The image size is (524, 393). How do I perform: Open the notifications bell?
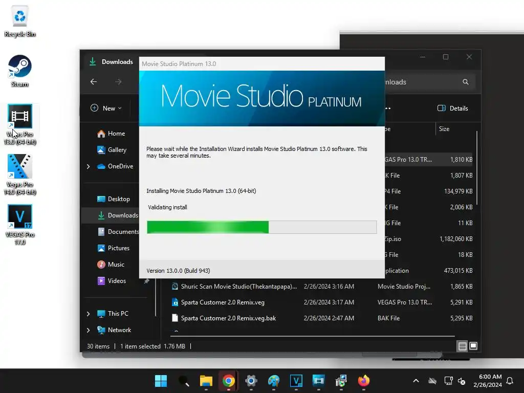[510, 381]
